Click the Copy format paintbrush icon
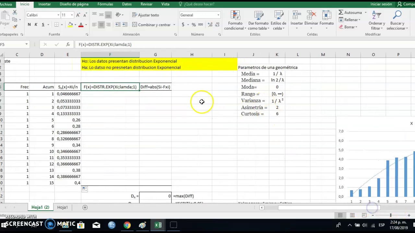This screenshot has width=415, height=233. click(x=15, y=26)
